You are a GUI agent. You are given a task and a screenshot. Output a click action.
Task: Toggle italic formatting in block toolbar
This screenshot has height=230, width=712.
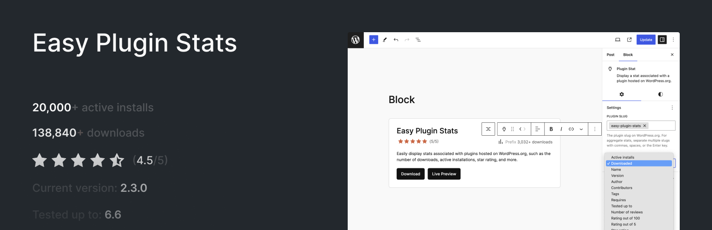561,129
